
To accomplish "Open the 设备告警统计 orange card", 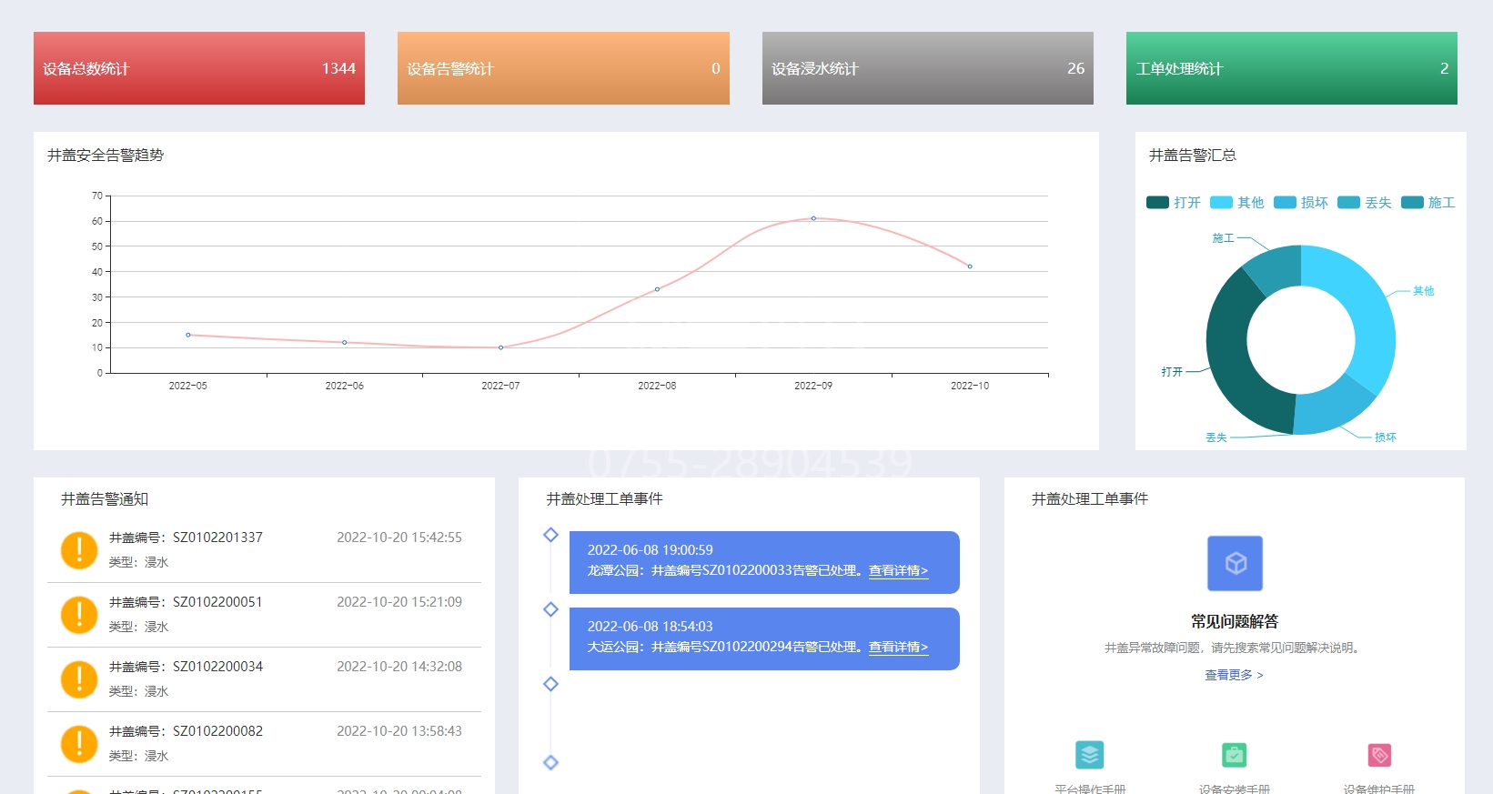I will point(563,68).
